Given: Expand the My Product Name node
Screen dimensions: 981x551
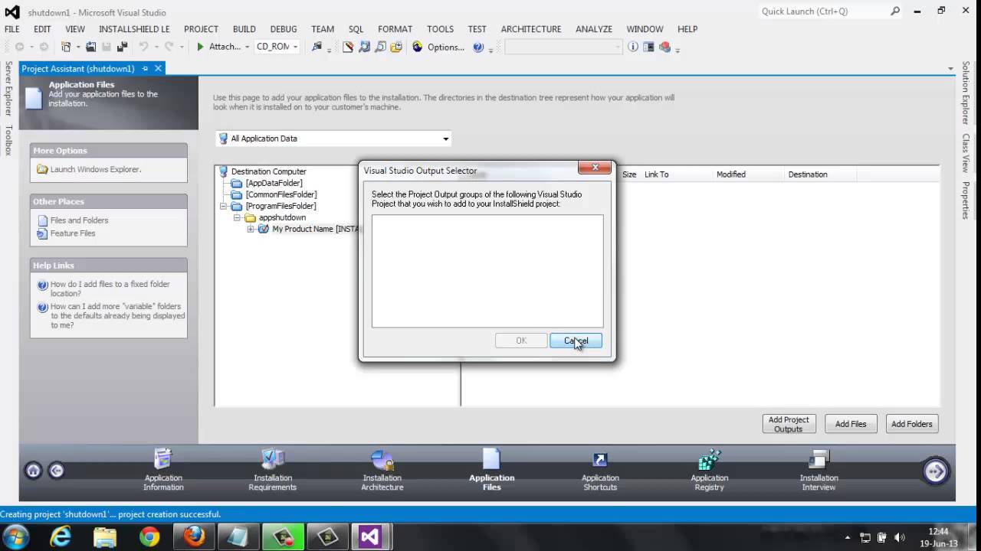Looking at the screenshot, I should click(250, 229).
